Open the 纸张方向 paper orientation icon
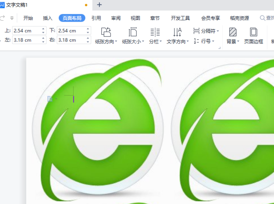 tap(106, 32)
